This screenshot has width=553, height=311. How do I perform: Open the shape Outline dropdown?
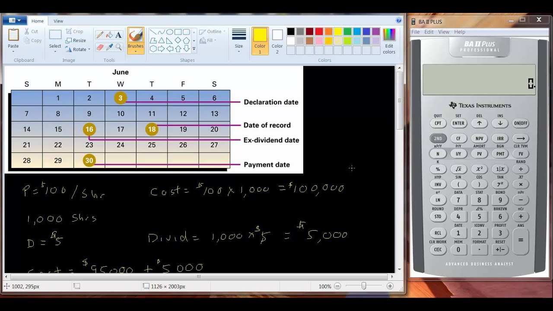tap(212, 32)
